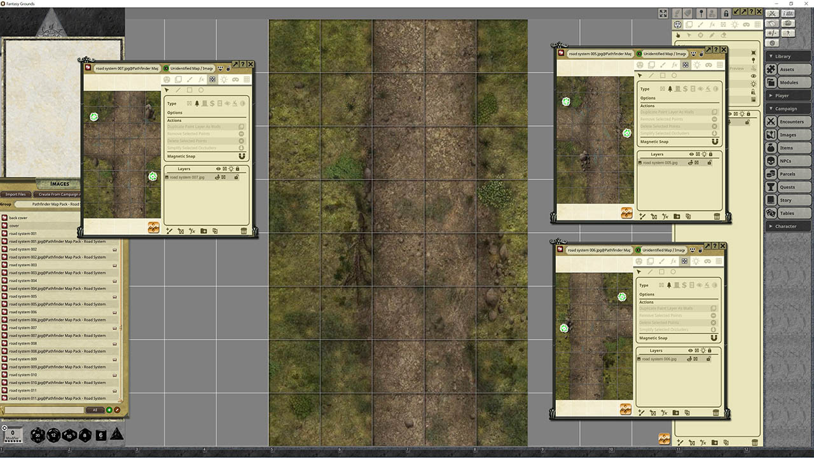Select the Lighting tool on road system 005 map

pos(697,65)
